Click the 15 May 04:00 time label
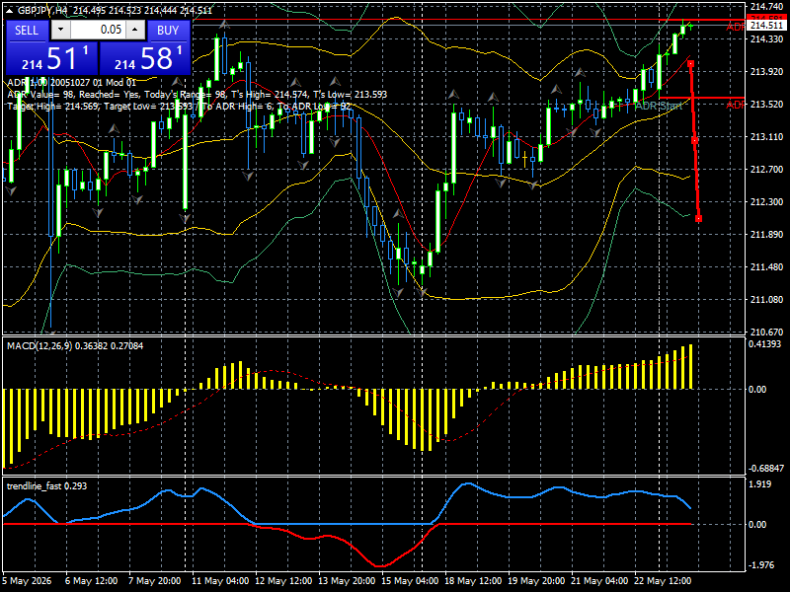The width and height of the screenshot is (790, 592). click(x=410, y=580)
